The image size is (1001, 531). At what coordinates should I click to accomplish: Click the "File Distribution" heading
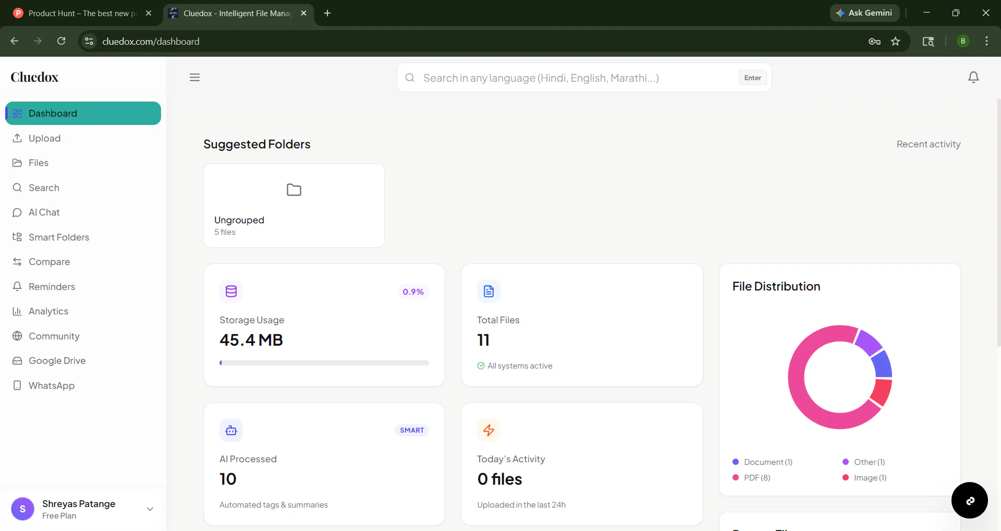click(776, 286)
